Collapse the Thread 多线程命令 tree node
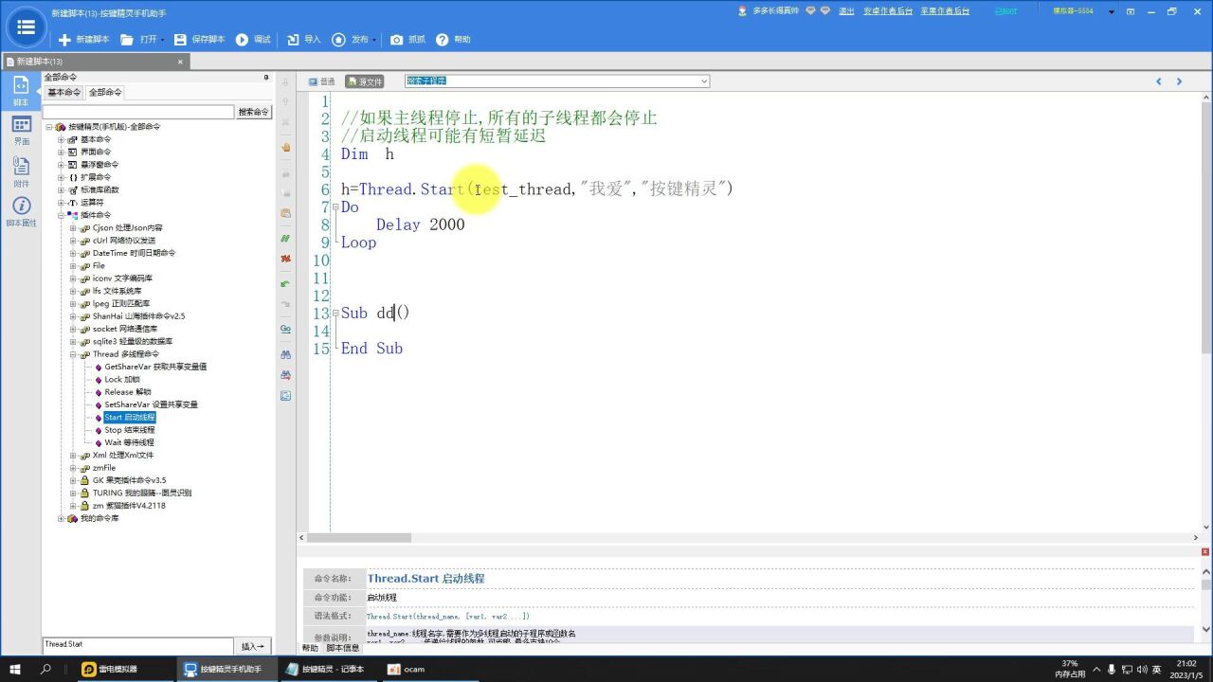1213x682 pixels. coord(73,354)
